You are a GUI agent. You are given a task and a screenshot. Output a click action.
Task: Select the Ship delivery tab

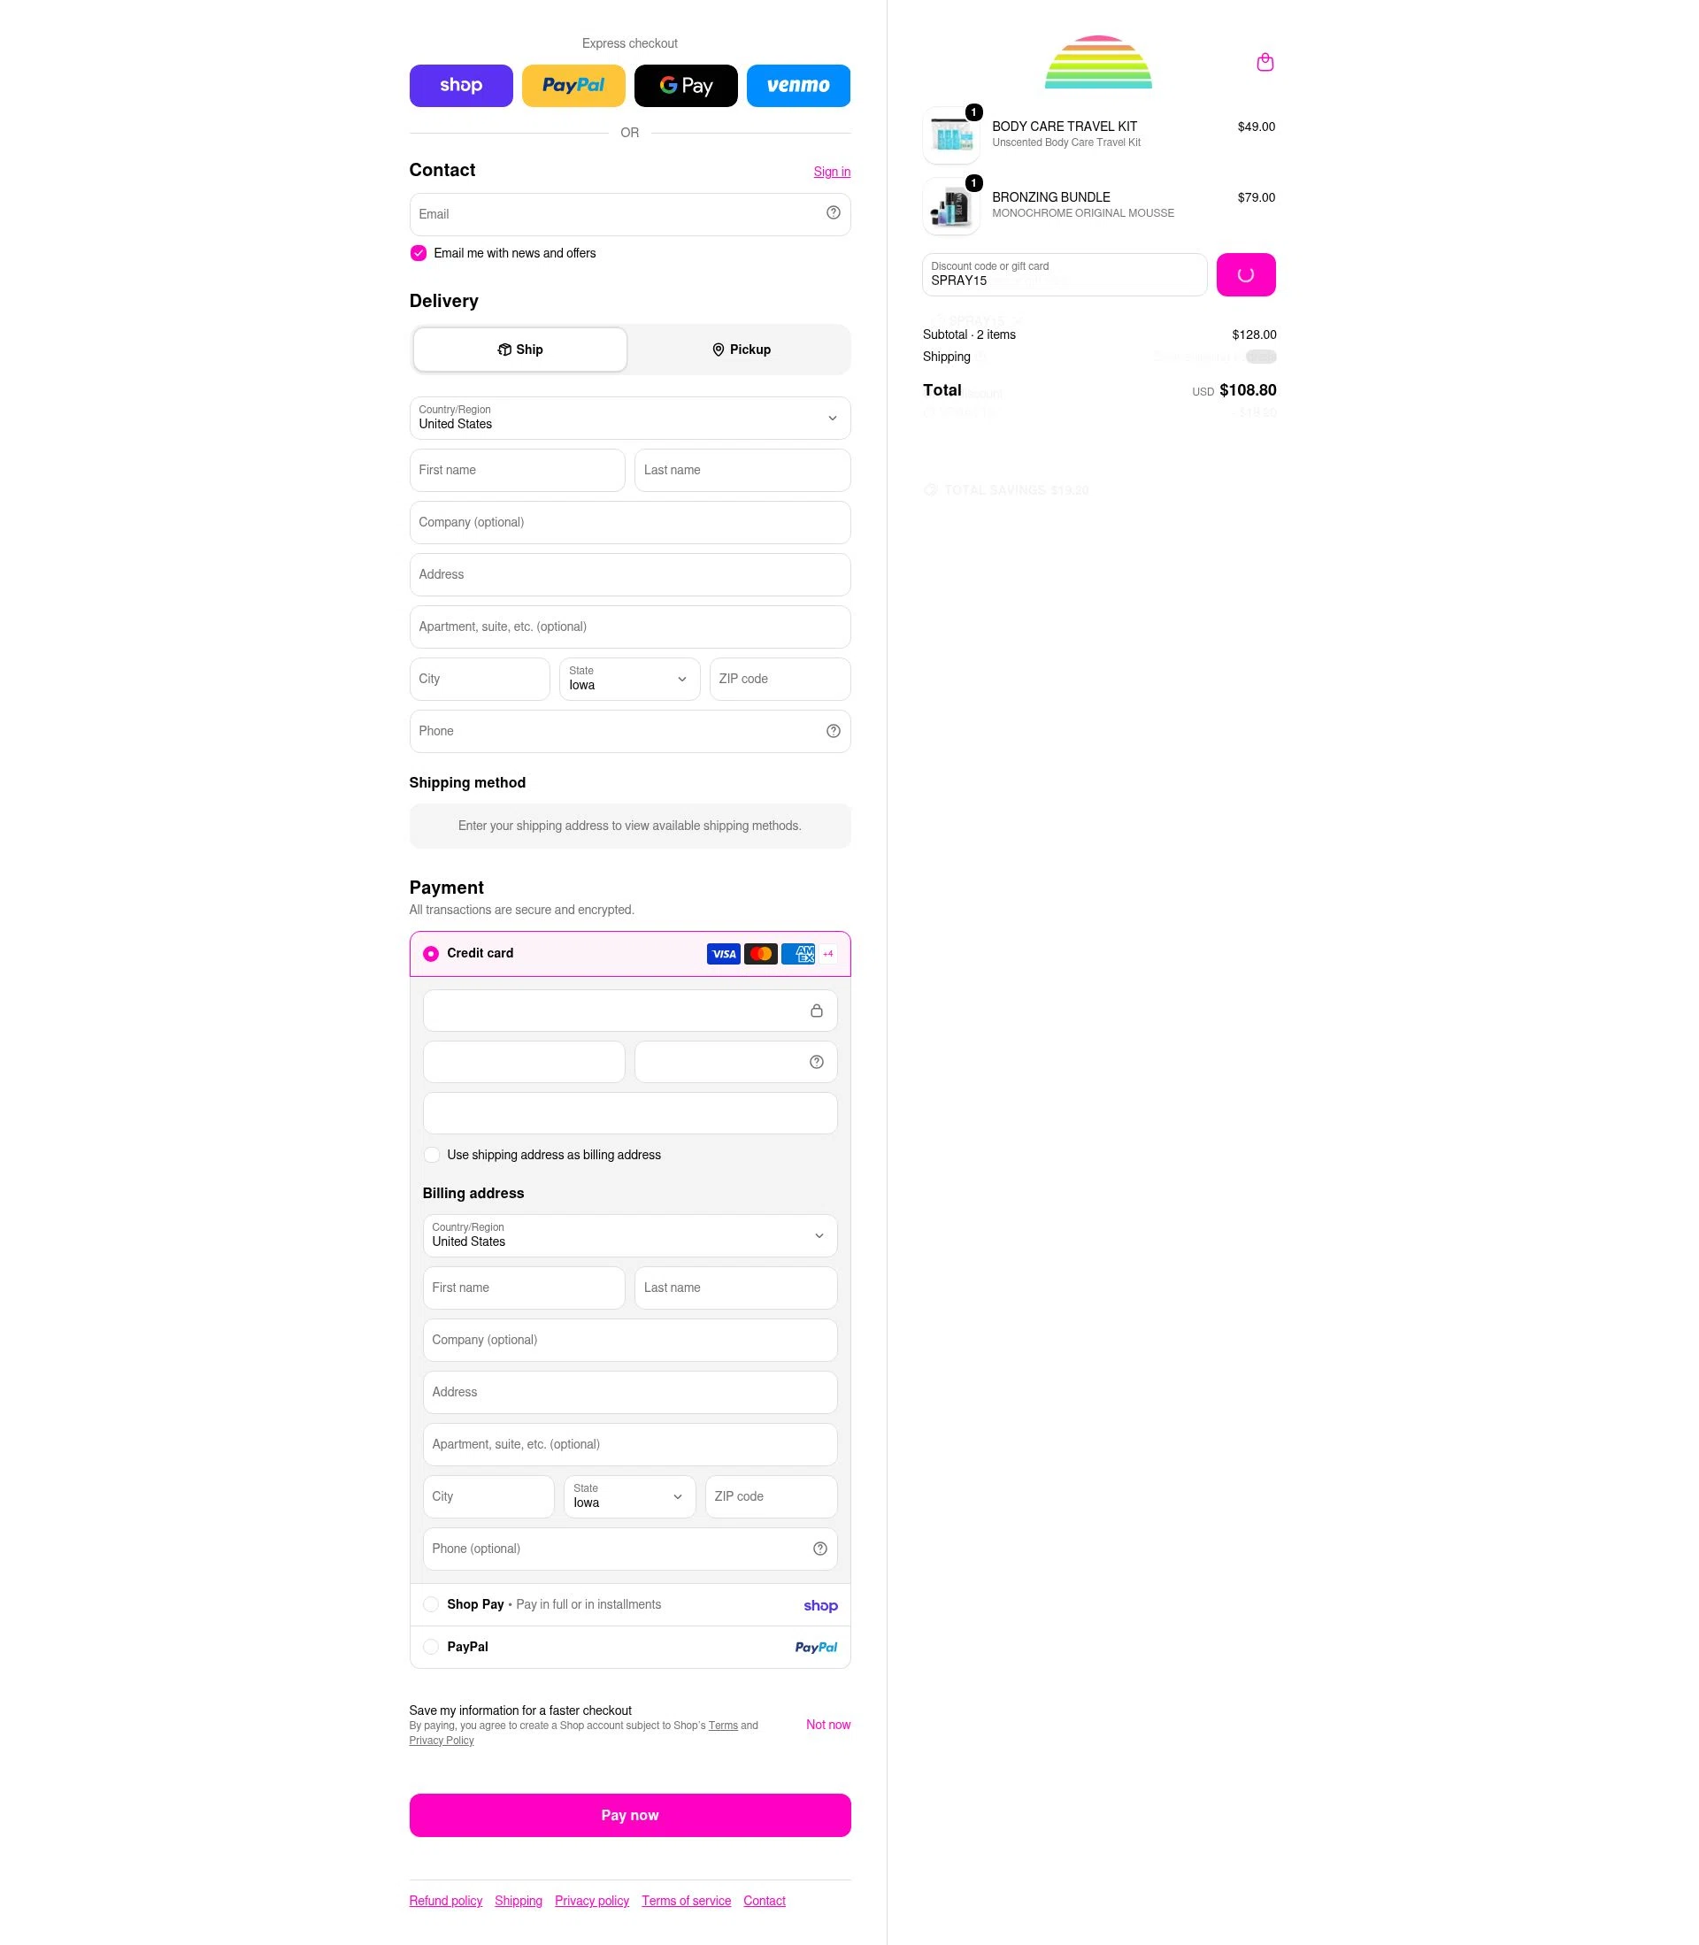(519, 350)
